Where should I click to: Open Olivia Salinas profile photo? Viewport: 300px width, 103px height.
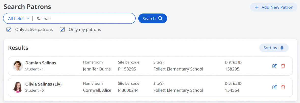pos(17,87)
